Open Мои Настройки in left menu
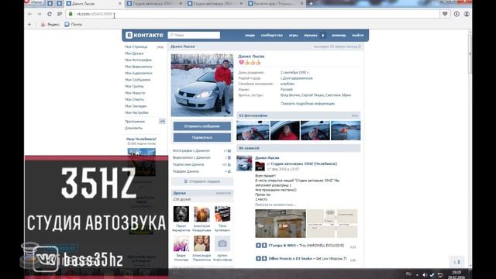This screenshot has height=279, width=496. (136, 112)
